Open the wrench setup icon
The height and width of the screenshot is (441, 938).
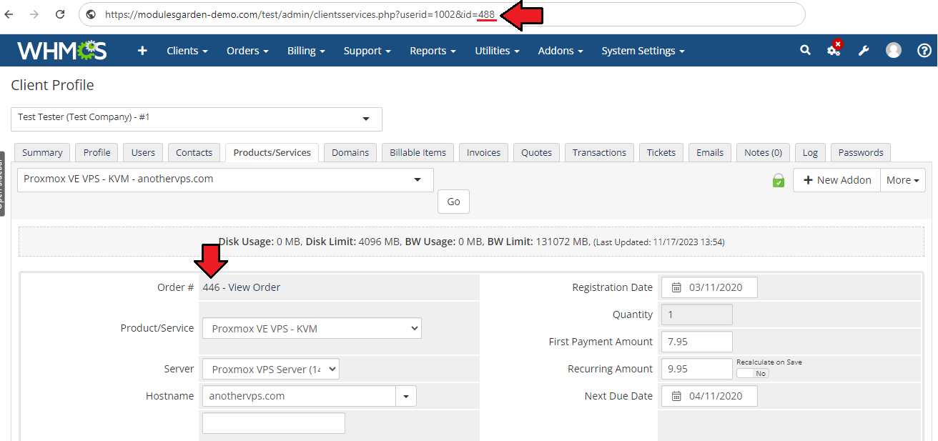click(x=864, y=51)
